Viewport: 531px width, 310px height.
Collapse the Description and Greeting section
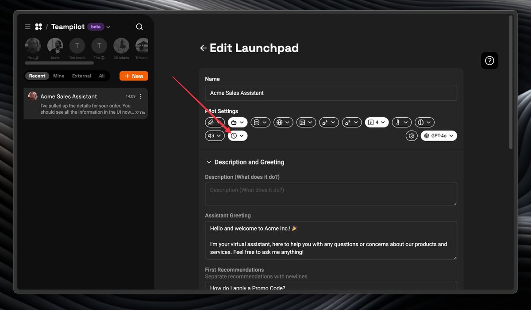tap(245, 162)
